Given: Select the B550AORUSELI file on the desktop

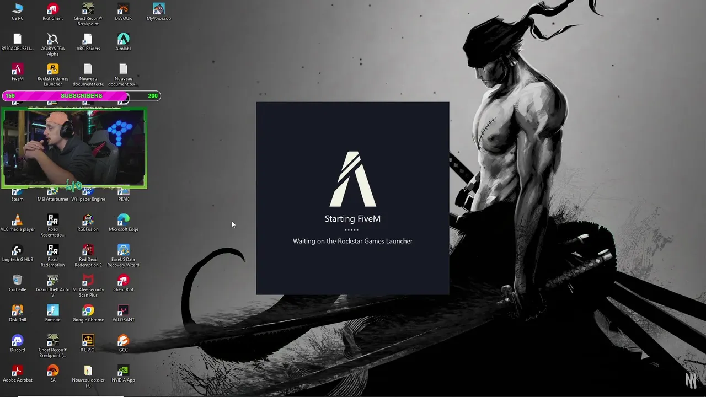Looking at the screenshot, I should click(x=18, y=42).
